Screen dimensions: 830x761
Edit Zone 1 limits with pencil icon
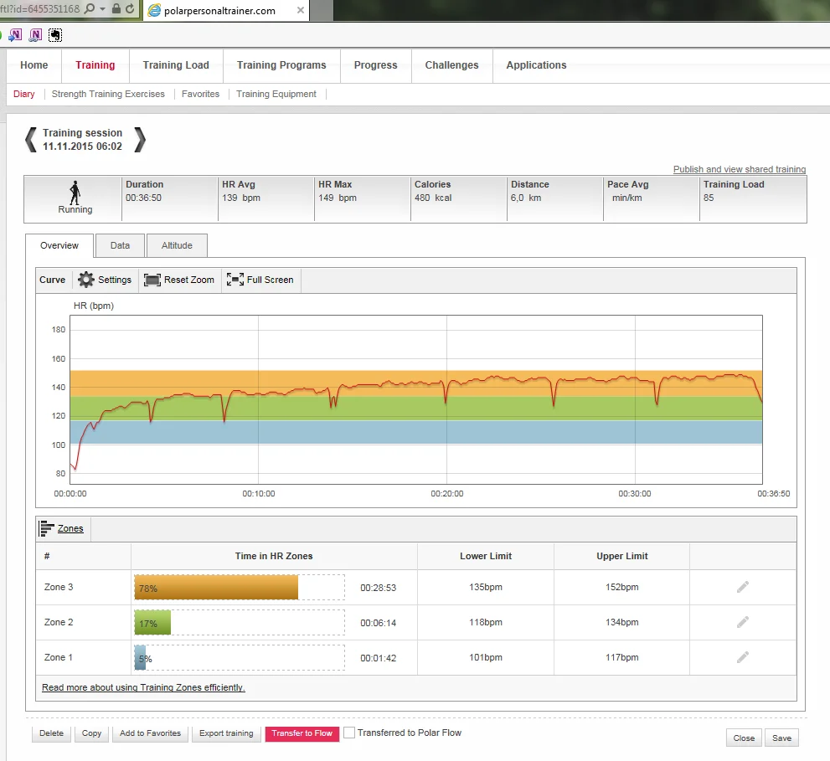pos(742,658)
